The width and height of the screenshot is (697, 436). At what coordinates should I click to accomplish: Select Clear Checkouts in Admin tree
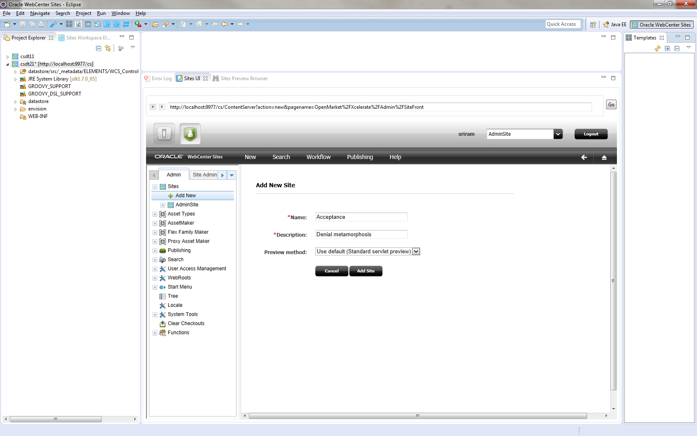186,324
